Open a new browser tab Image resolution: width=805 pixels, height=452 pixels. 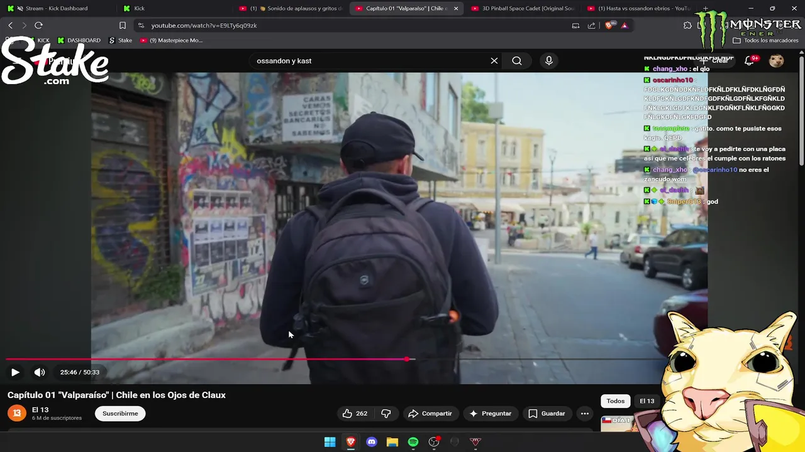(x=705, y=8)
